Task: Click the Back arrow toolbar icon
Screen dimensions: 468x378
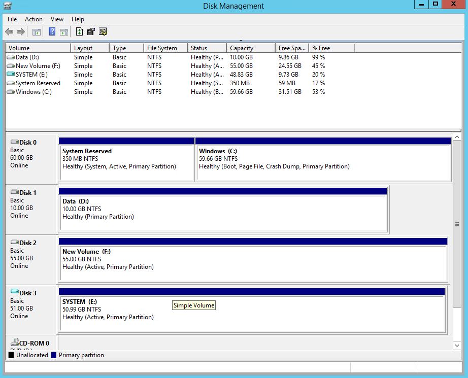Action: point(9,32)
